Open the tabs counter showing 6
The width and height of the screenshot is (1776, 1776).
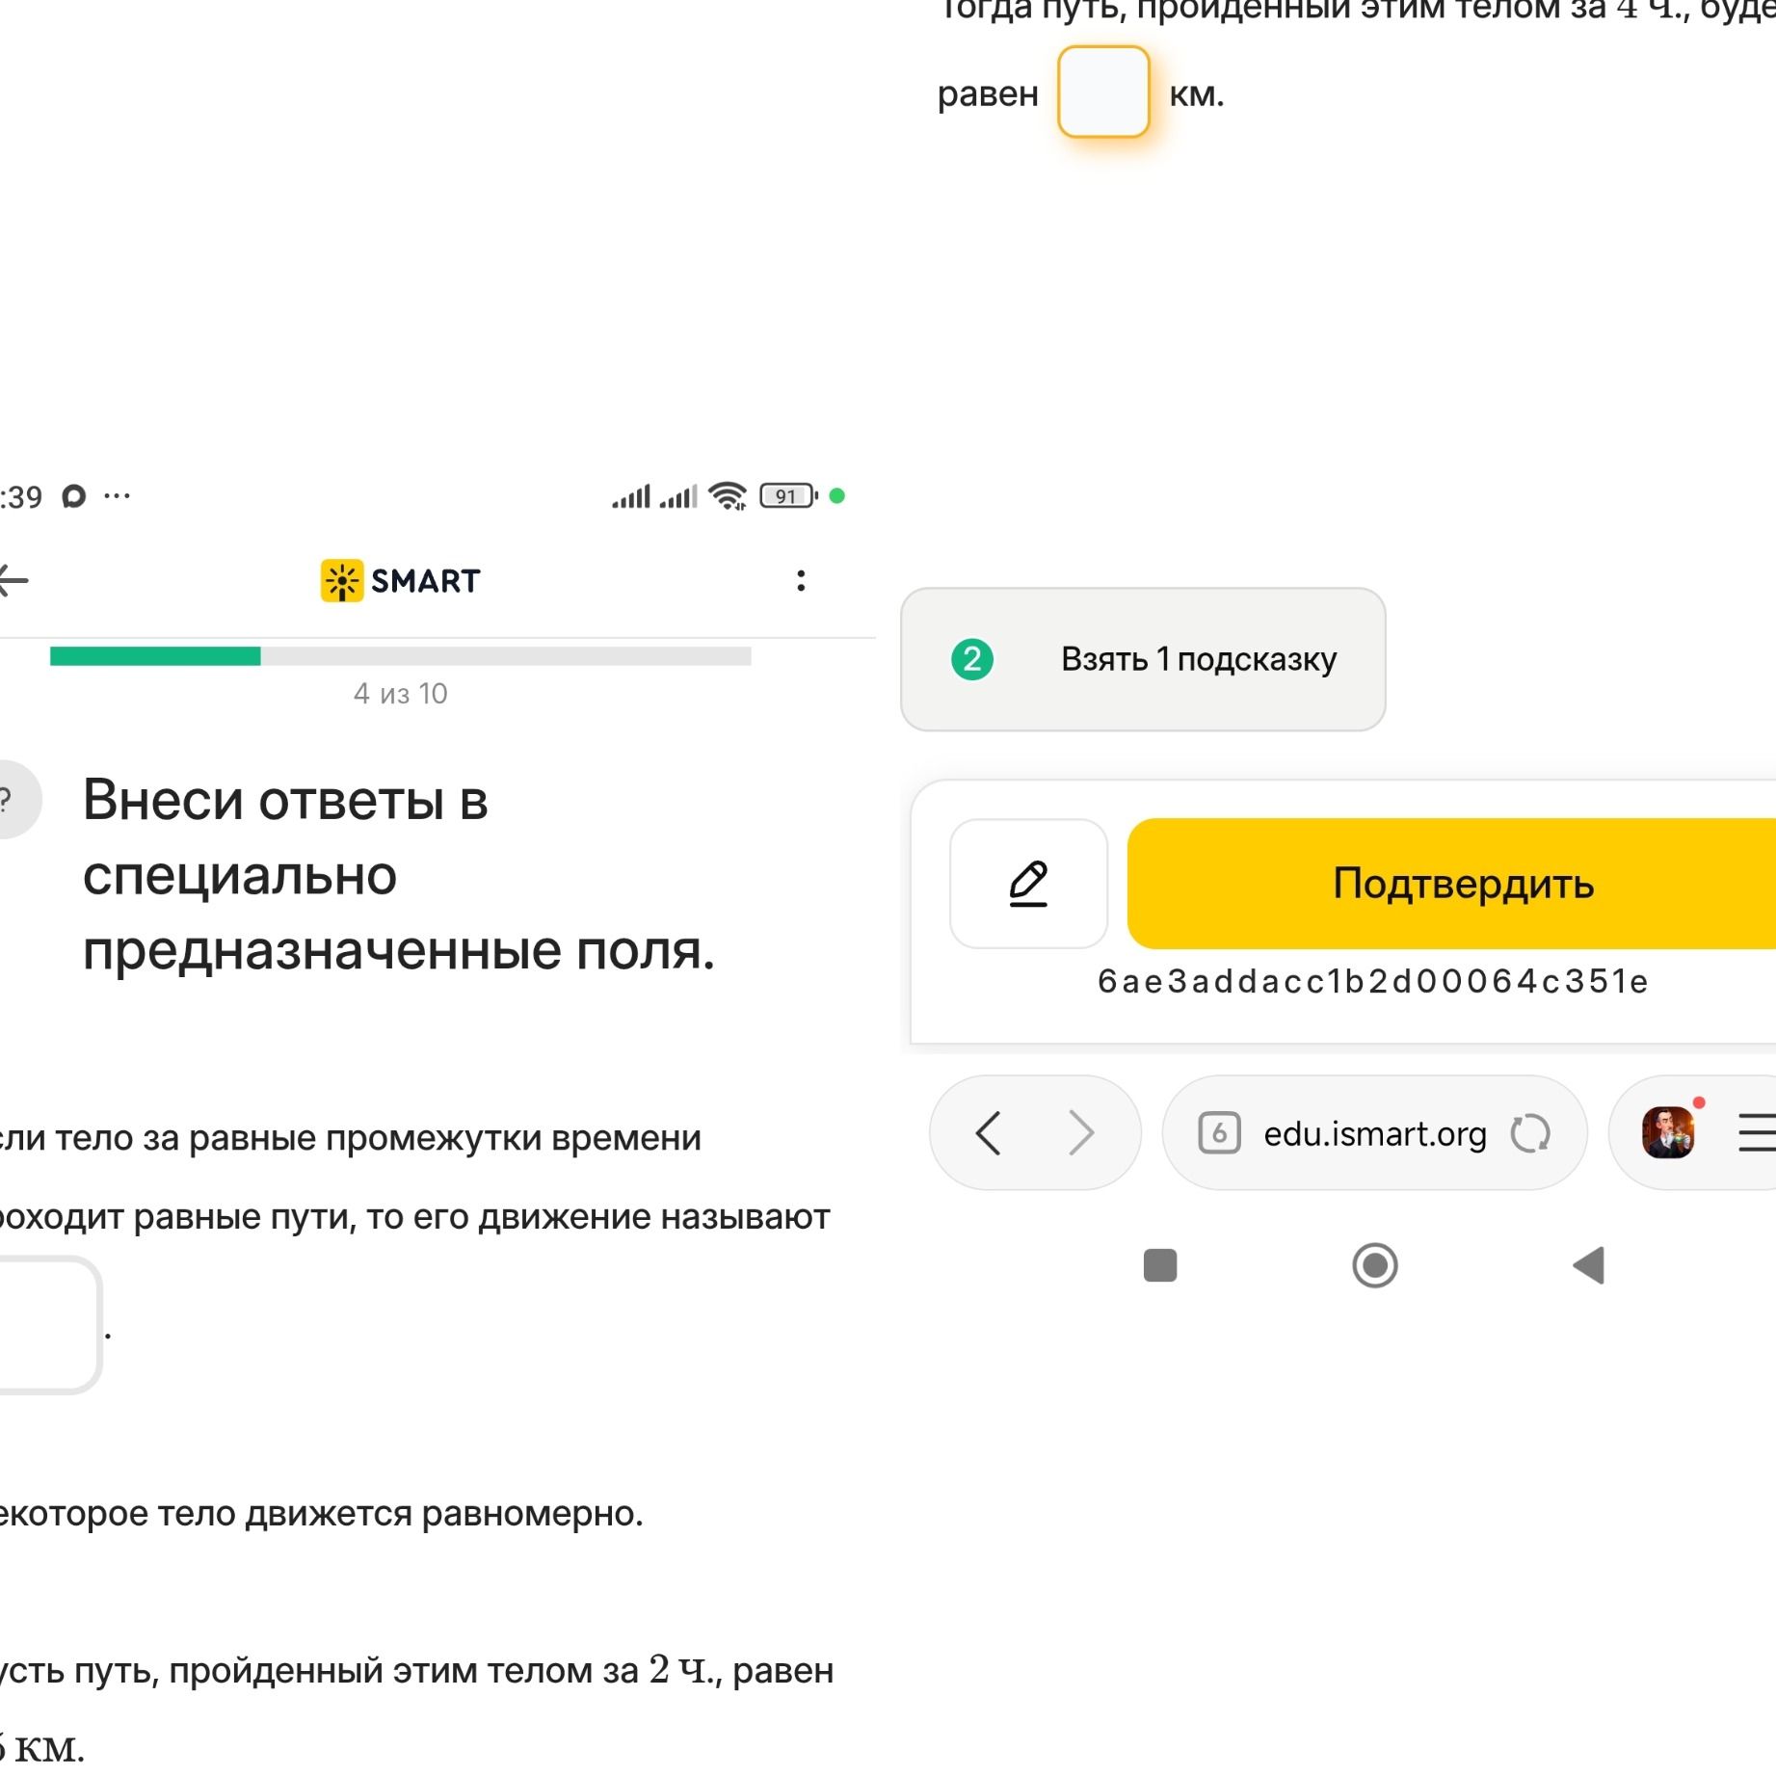click(1219, 1133)
